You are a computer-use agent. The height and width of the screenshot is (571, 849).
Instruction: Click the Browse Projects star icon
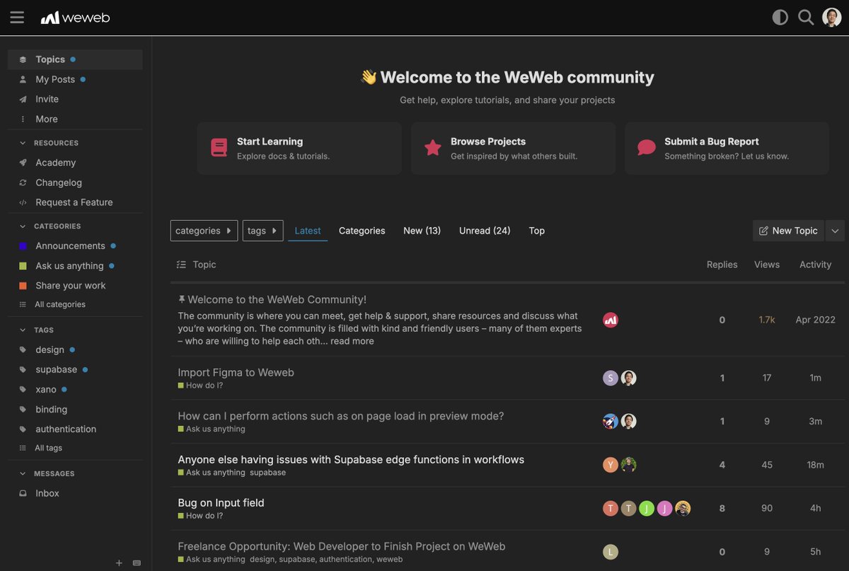pyautogui.click(x=432, y=148)
